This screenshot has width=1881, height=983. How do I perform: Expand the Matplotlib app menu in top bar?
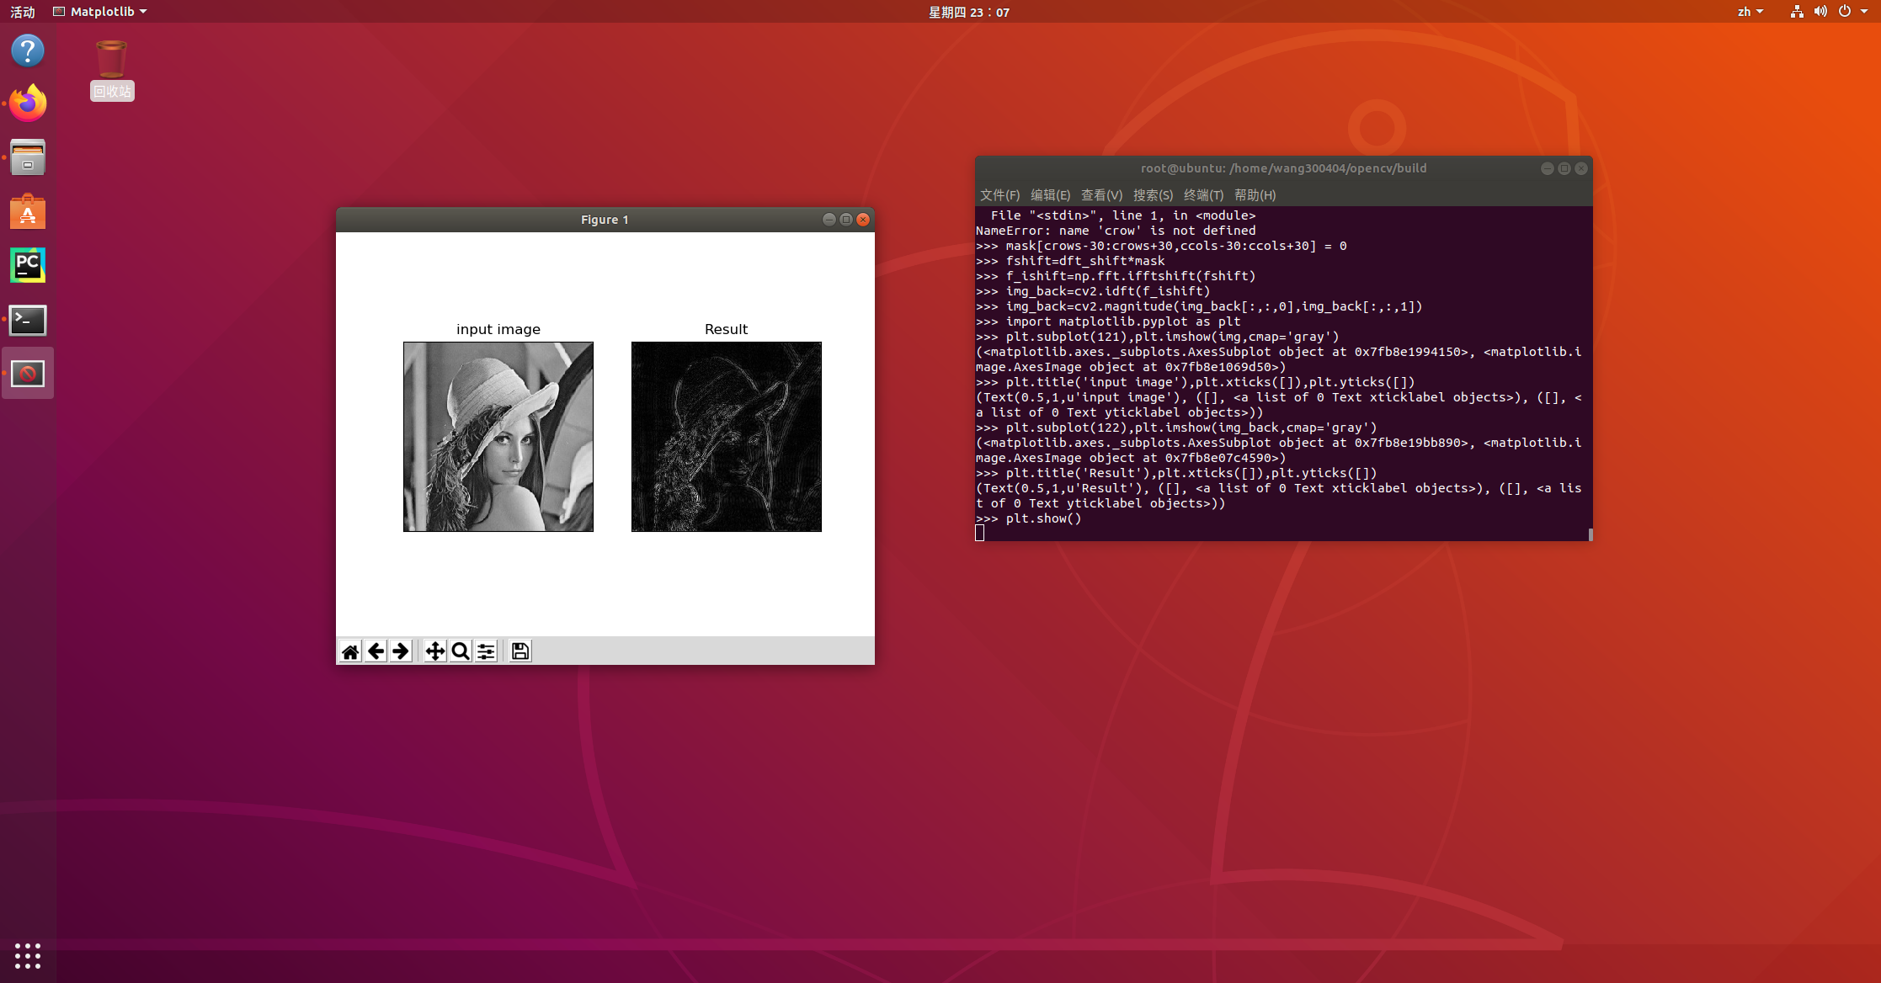(x=101, y=12)
